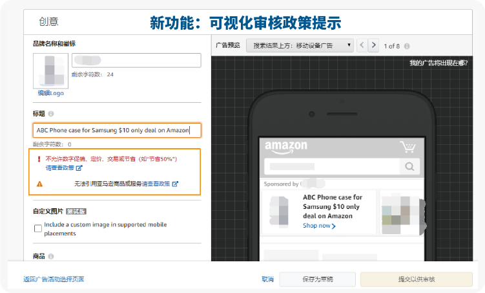485x293 pixels.
Task: Click the 广告预览 label
Action: coord(228,45)
